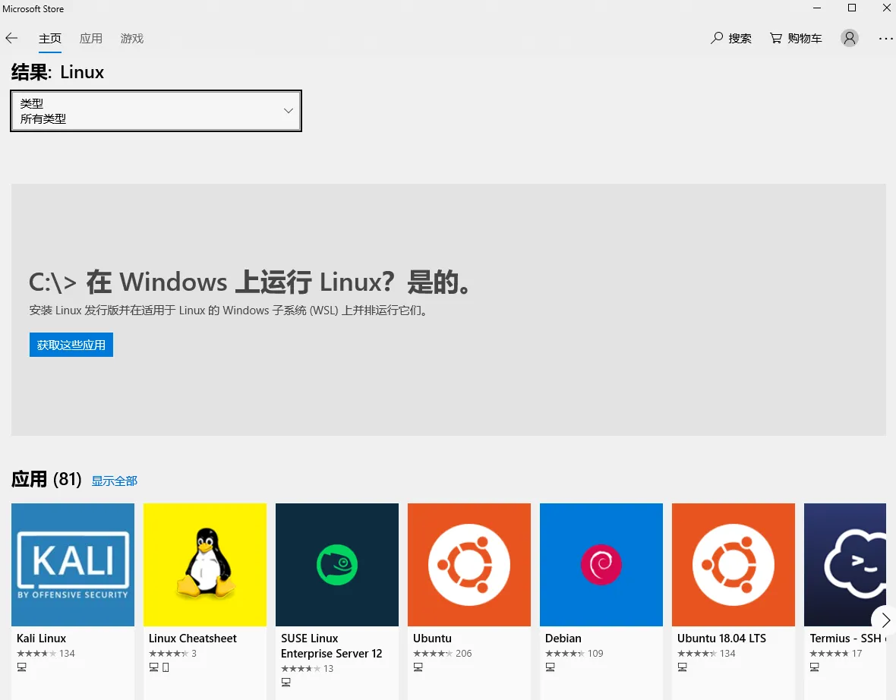Viewport: 896px width, 700px height.
Task: Click the 应用 (81) section heading
Action: click(x=46, y=479)
